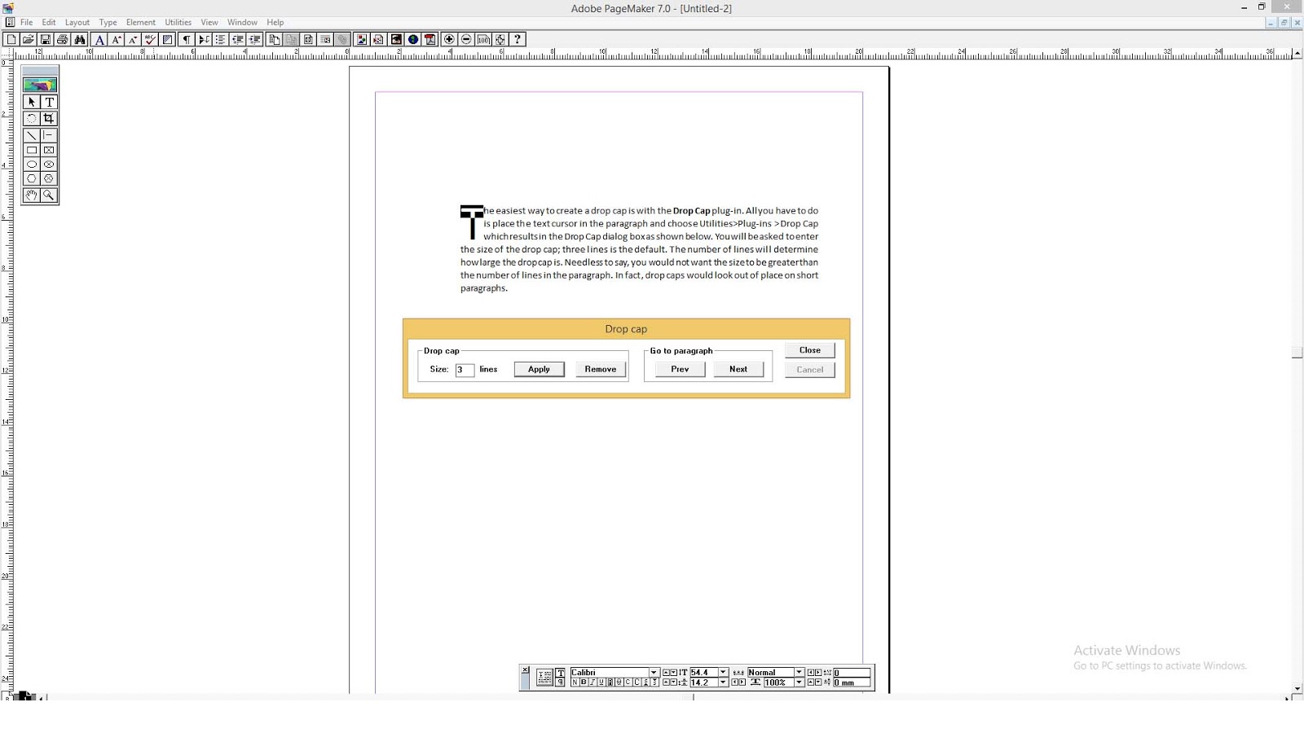This screenshot has height=733, width=1304.
Task: Click Close in the Drop cap dialog
Action: coord(809,350)
